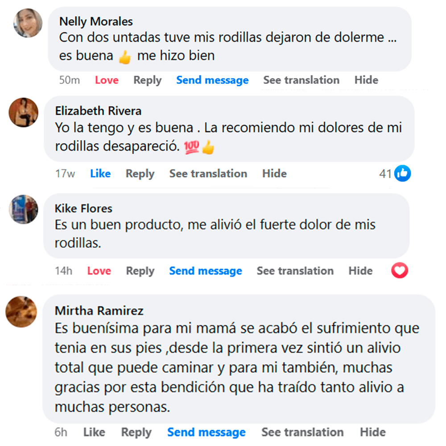
Task: Hide Kike Flores' comment
Action: point(360,271)
